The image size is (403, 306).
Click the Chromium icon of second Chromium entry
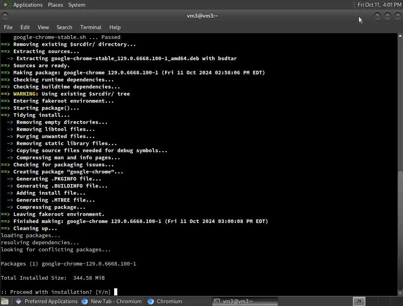point(151,301)
